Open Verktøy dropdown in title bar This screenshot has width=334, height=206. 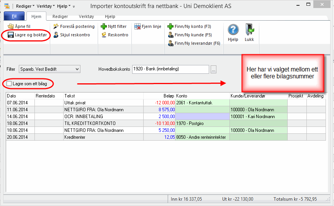[x=46, y=6]
